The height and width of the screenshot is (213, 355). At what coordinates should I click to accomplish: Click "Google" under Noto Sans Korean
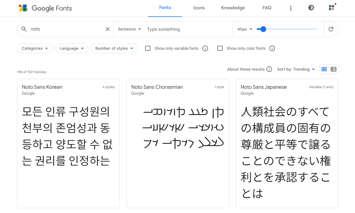[x=28, y=94]
